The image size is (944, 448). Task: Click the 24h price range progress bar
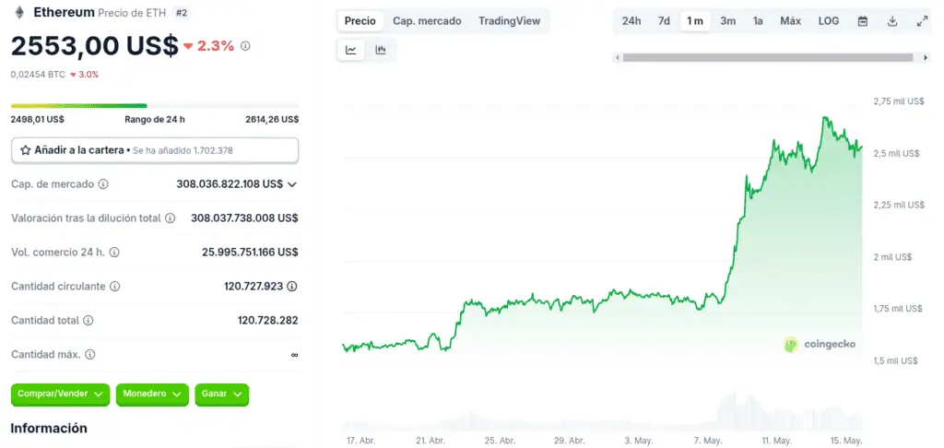pos(155,106)
